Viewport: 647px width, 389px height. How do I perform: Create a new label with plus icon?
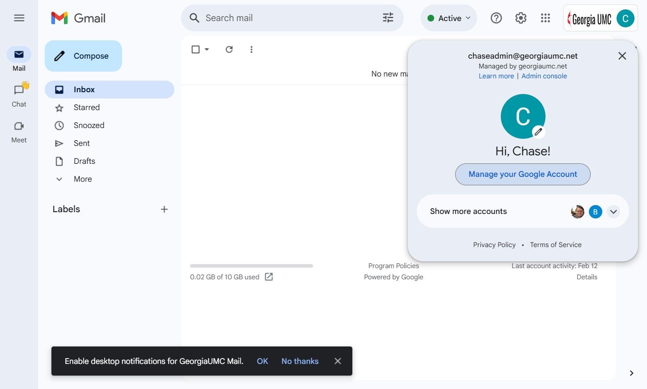coord(164,209)
